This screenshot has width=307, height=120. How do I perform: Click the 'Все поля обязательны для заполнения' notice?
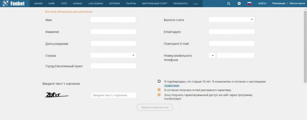69,12
